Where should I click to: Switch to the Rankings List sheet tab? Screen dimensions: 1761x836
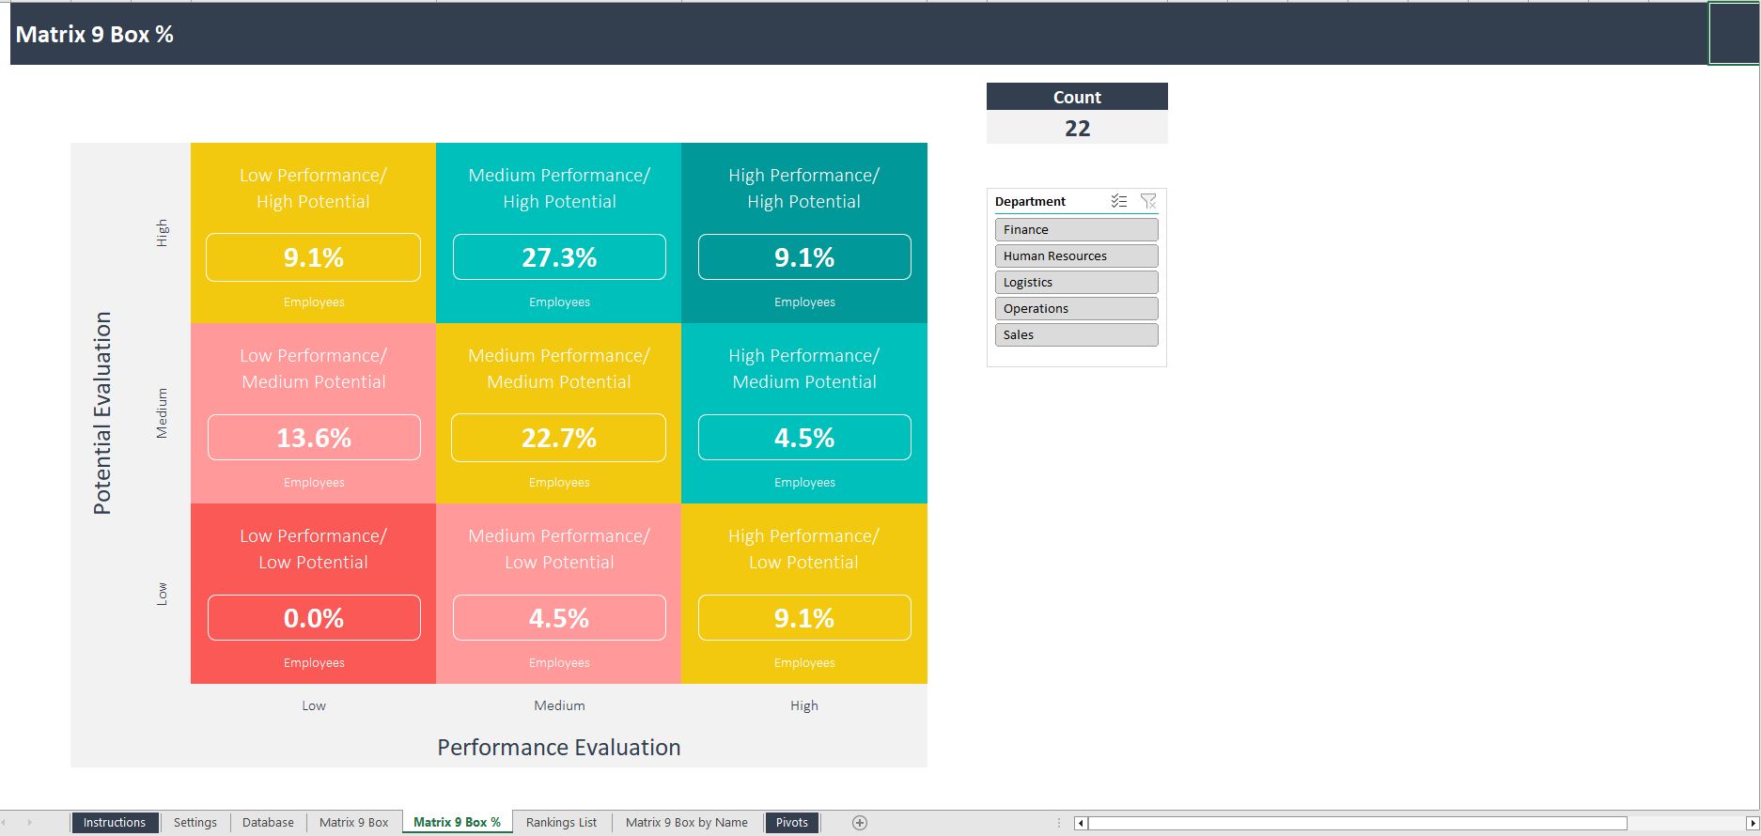(x=561, y=823)
